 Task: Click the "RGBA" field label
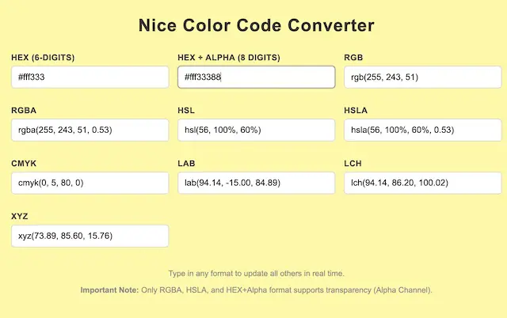25,111
